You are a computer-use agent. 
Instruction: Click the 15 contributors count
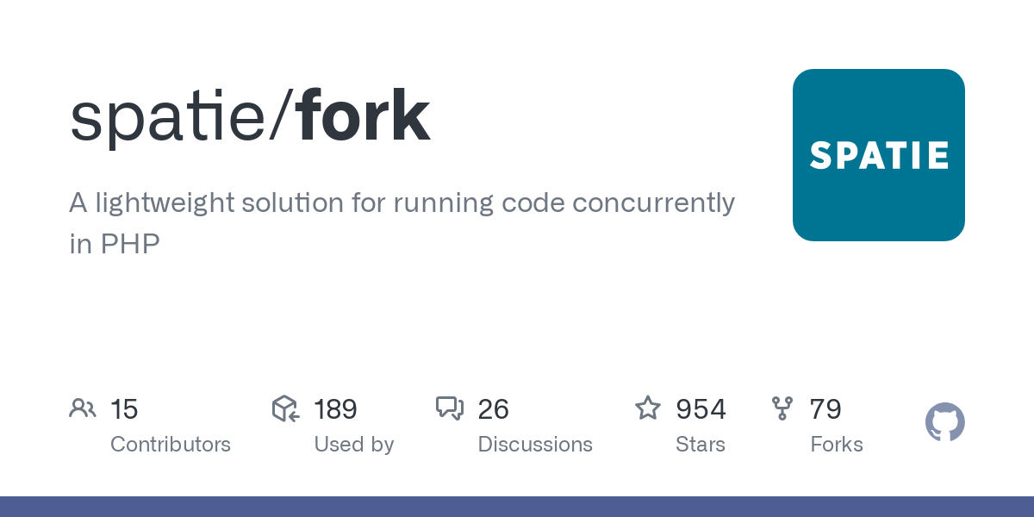coord(124,409)
